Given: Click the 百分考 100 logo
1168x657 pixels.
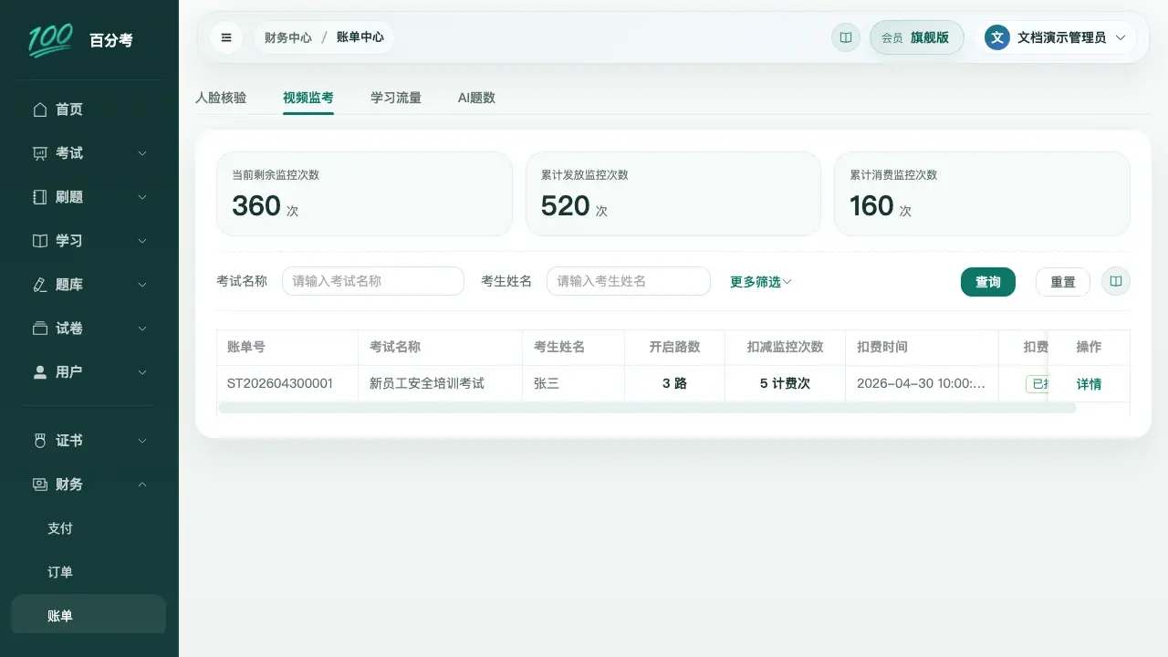Looking at the screenshot, I should point(50,39).
